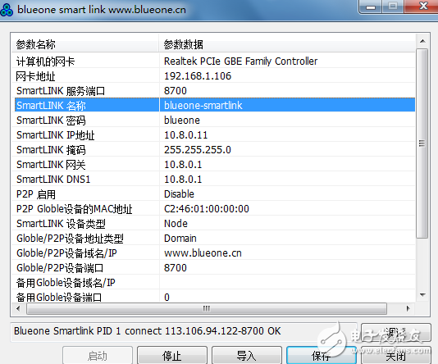Click horizontal scrollbar left arrow
Screen dimensions: 438x364
click(18, 308)
